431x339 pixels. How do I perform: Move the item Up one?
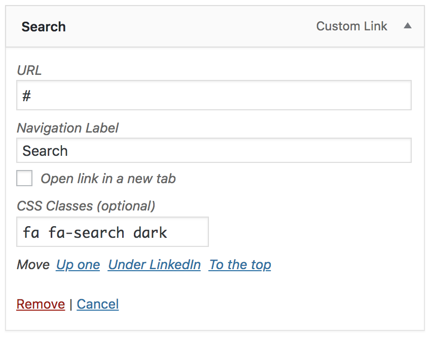tap(78, 265)
